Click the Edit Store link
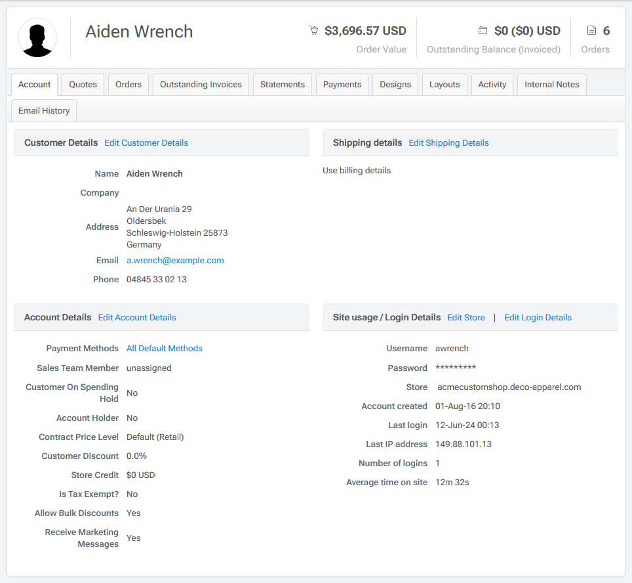 tap(465, 317)
